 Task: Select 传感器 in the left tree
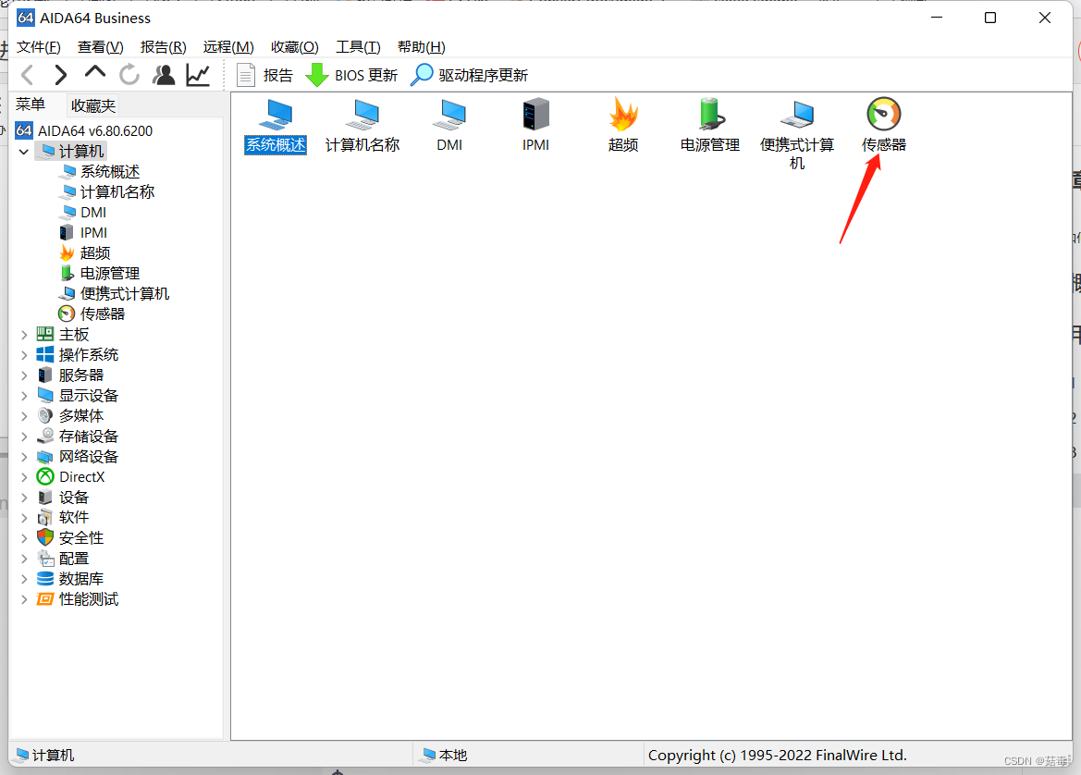(x=92, y=314)
